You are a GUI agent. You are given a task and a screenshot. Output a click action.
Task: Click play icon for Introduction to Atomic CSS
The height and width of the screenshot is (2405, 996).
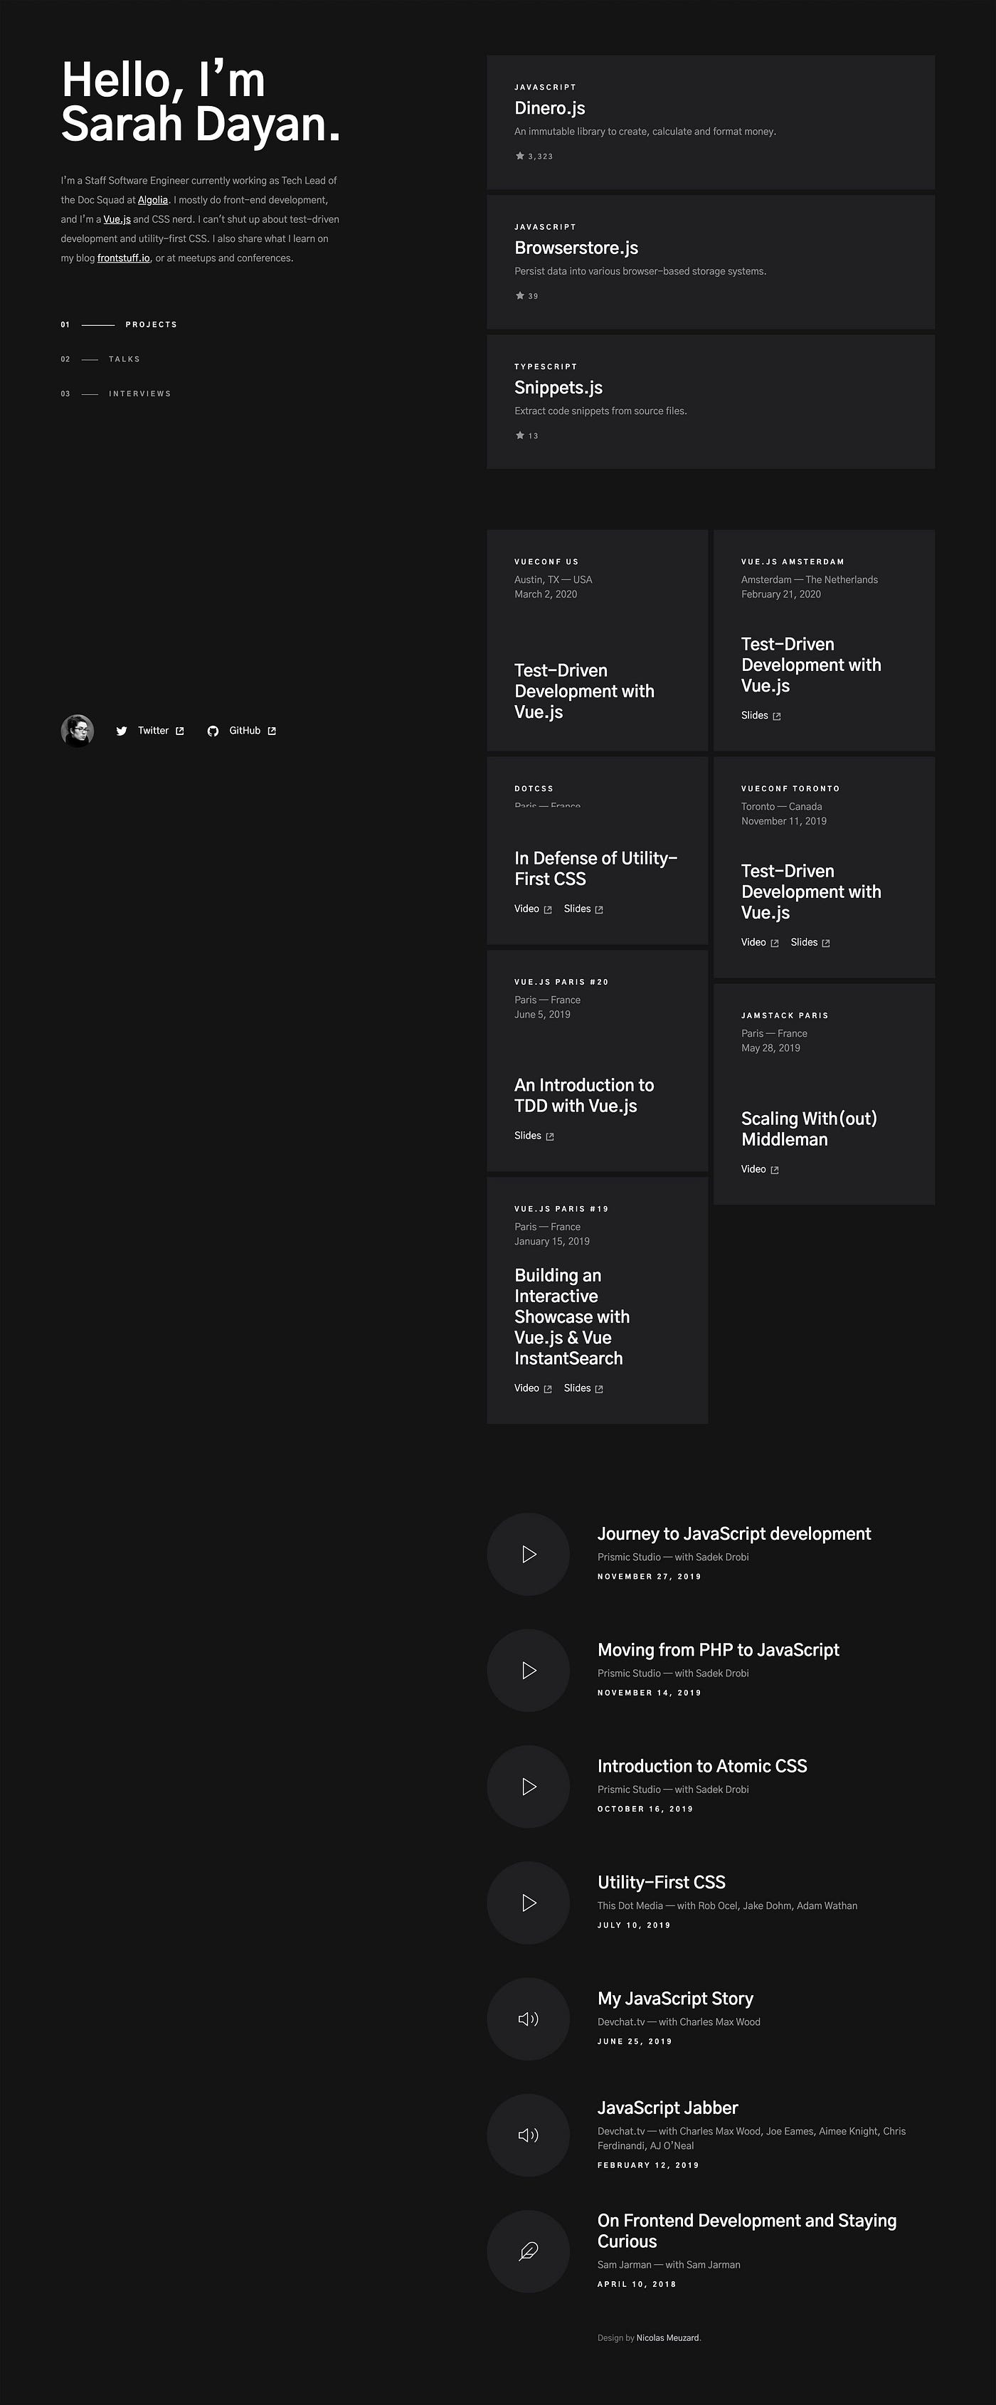(529, 1787)
